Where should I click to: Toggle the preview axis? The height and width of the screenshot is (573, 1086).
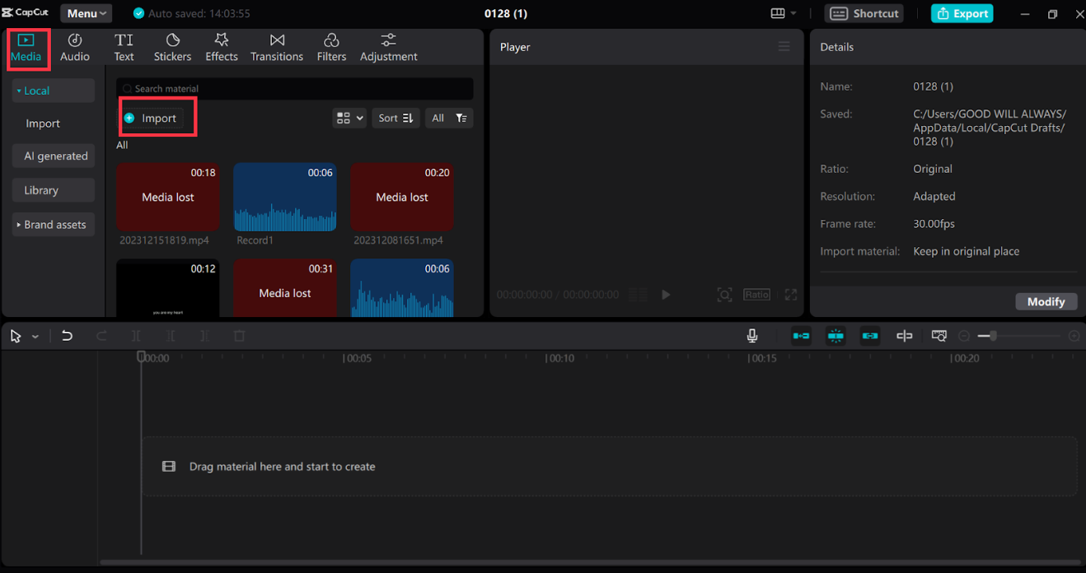click(x=904, y=336)
